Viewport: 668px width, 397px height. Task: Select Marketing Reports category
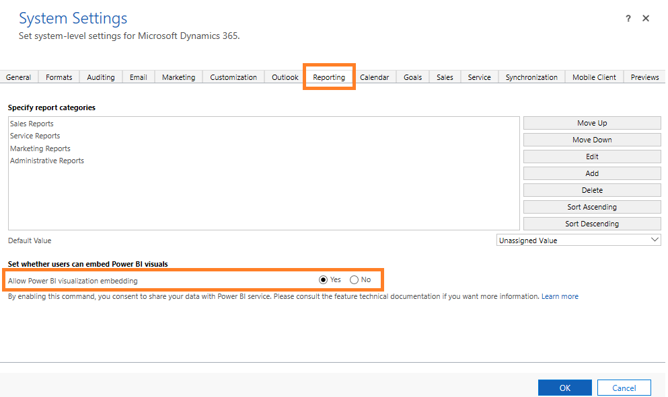click(40, 148)
